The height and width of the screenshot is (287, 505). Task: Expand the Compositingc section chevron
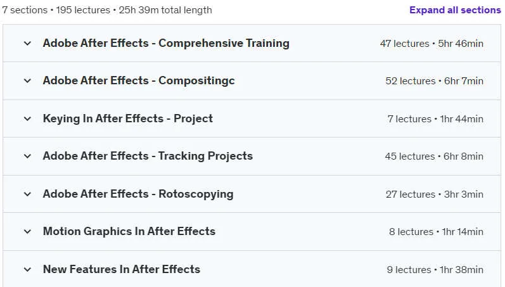(x=27, y=80)
